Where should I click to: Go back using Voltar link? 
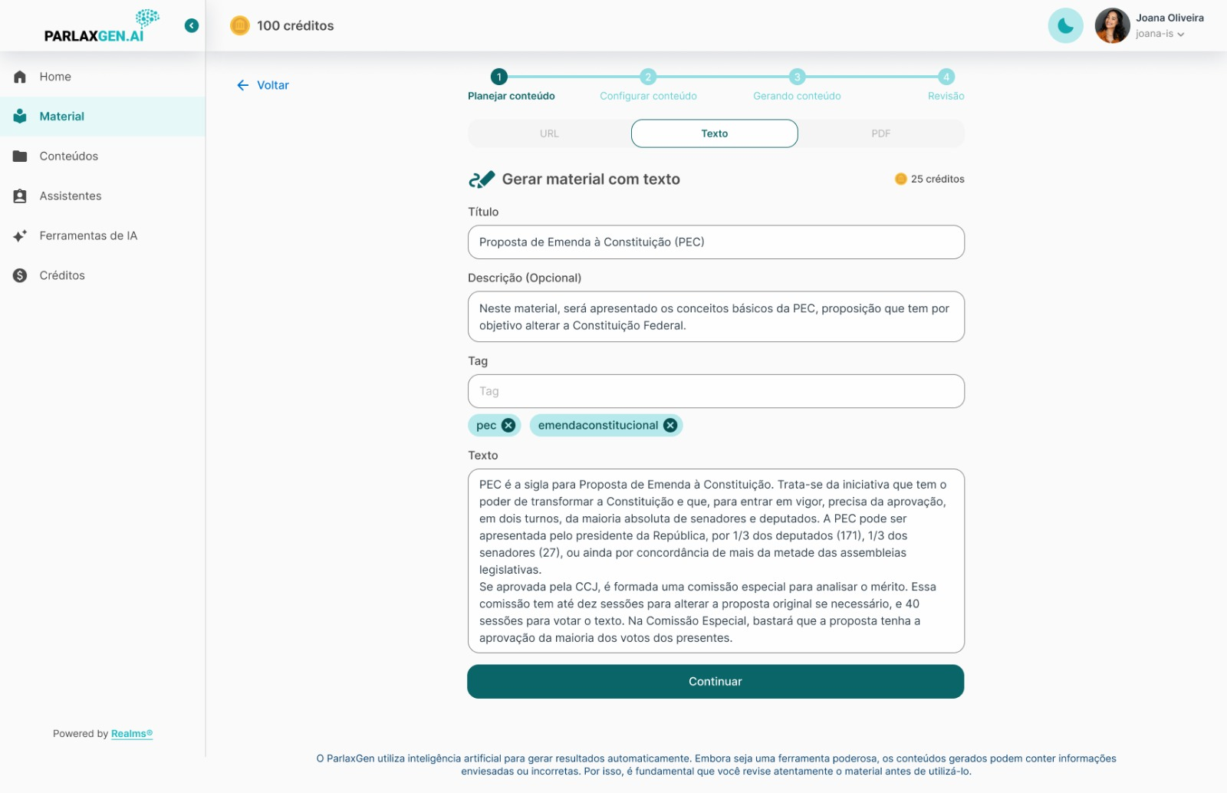pyautogui.click(x=263, y=85)
